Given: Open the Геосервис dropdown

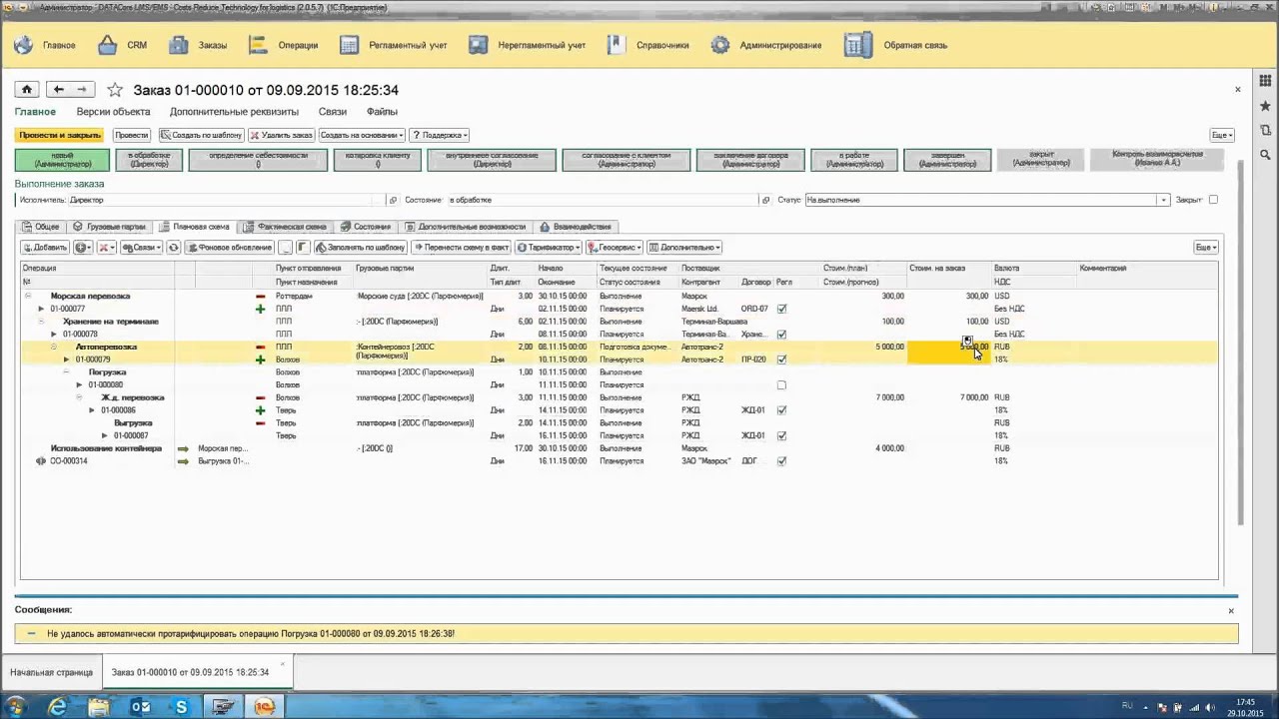Looking at the screenshot, I should (x=614, y=247).
